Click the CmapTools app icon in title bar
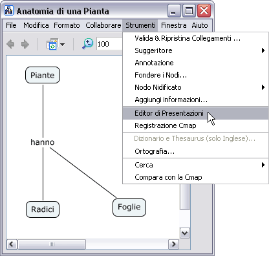269x256 pixels. [x=9, y=10]
